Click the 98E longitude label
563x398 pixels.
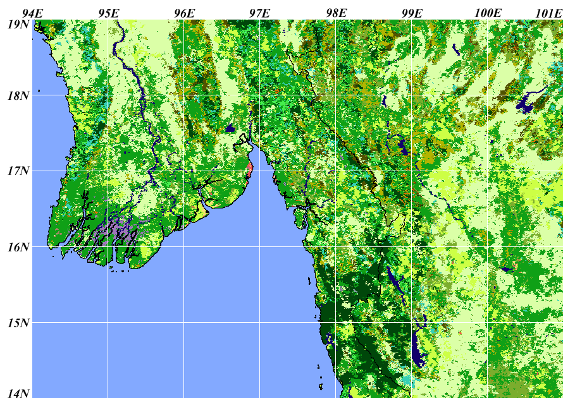pos(337,14)
